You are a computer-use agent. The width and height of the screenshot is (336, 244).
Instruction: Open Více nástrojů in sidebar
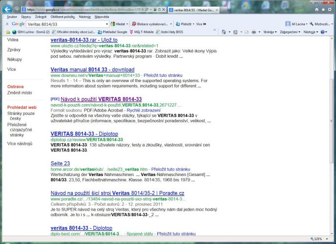tap(20, 144)
